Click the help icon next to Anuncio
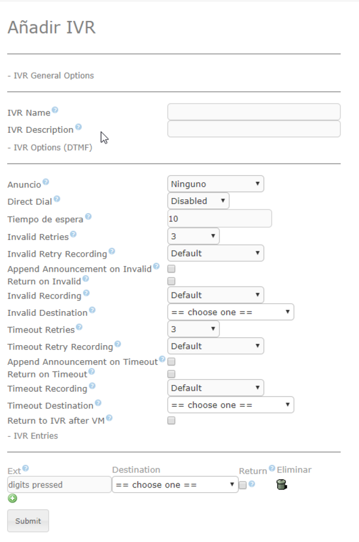359x542 pixels. [46, 182]
